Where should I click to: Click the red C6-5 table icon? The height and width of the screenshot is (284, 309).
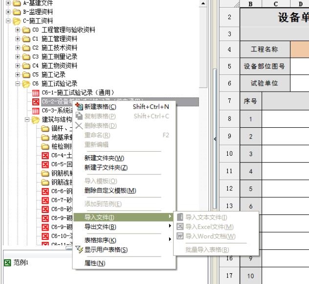[45, 165]
